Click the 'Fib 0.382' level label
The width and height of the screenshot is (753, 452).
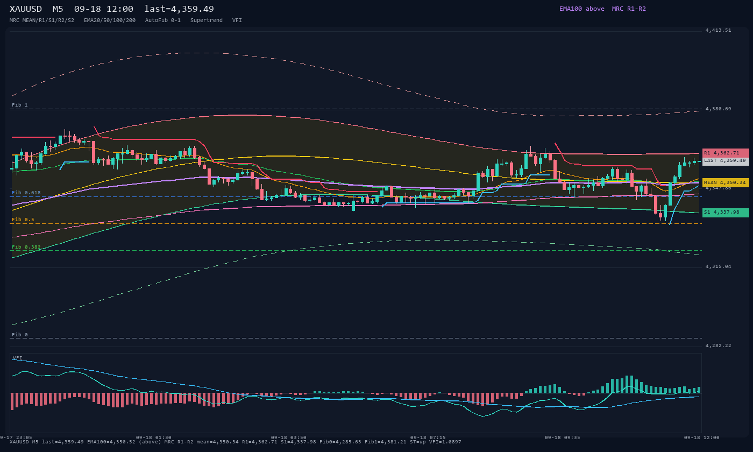click(26, 247)
